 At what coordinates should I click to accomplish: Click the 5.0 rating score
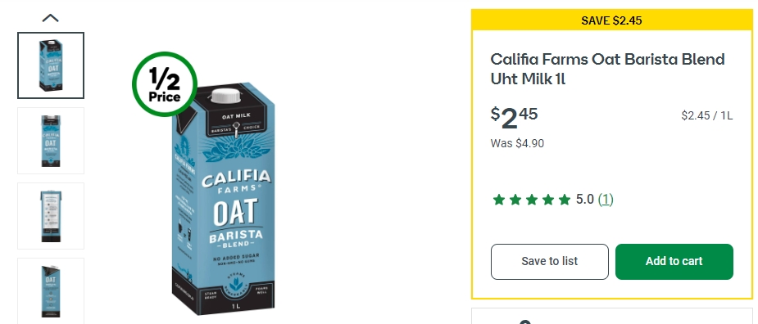pyautogui.click(x=584, y=200)
